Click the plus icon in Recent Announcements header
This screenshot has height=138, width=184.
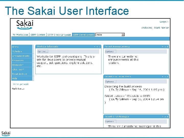tap(163, 47)
